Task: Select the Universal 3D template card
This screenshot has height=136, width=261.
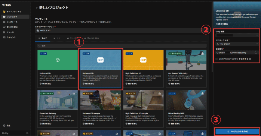Action: (100, 69)
